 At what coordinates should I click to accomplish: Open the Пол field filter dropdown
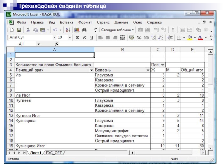tap(163, 65)
